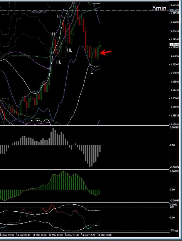The height and width of the screenshot is (241, 182).
Task: Click the 14 Mar 12:20 time label
Action: coord(88,235)
